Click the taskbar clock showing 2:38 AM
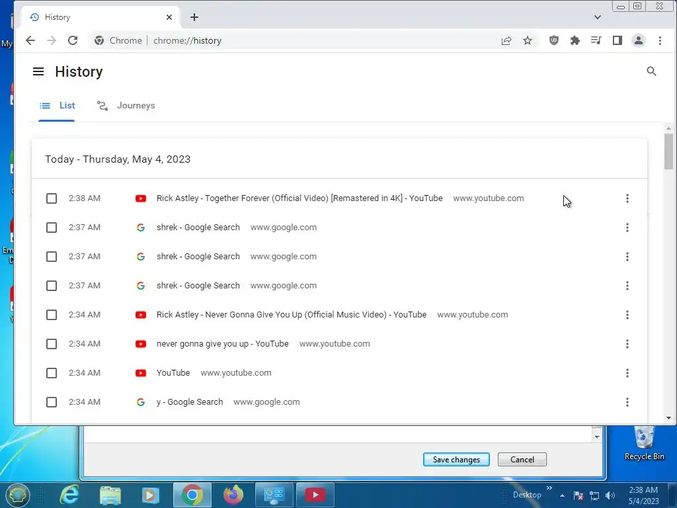677x508 pixels. pos(643,495)
